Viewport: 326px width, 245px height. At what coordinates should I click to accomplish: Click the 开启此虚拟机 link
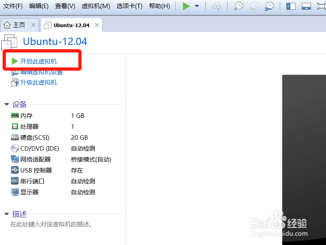point(38,62)
